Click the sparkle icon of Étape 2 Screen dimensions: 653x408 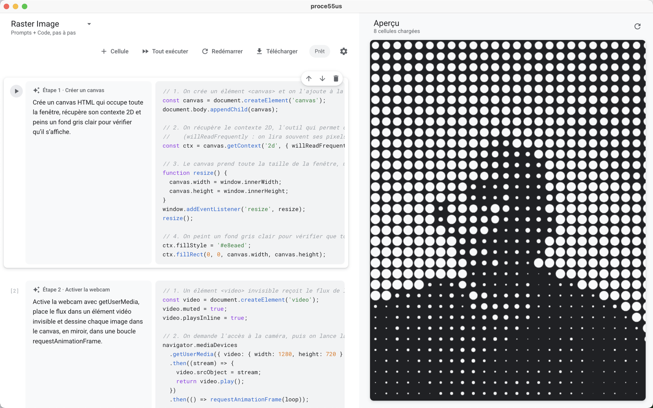pos(36,290)
